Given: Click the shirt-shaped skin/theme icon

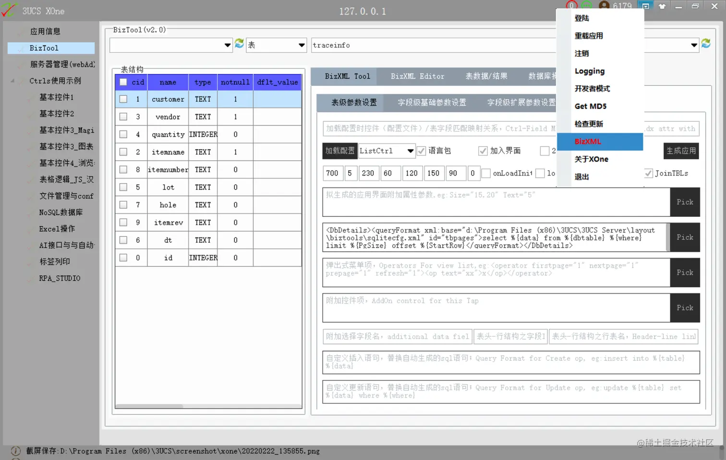Looking at the screenshot, I should pos(662,6).
